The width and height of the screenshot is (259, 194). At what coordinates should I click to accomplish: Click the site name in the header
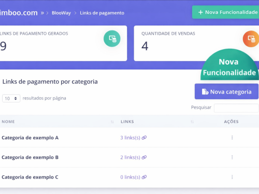[x=19, y=12]
